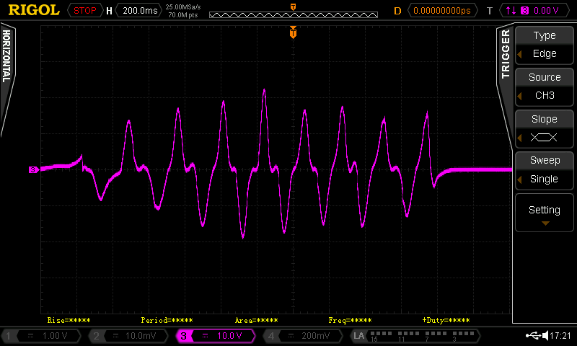
Task: Select the 200.0ms horizontal timebase value
Action: [x=140, y=11]
